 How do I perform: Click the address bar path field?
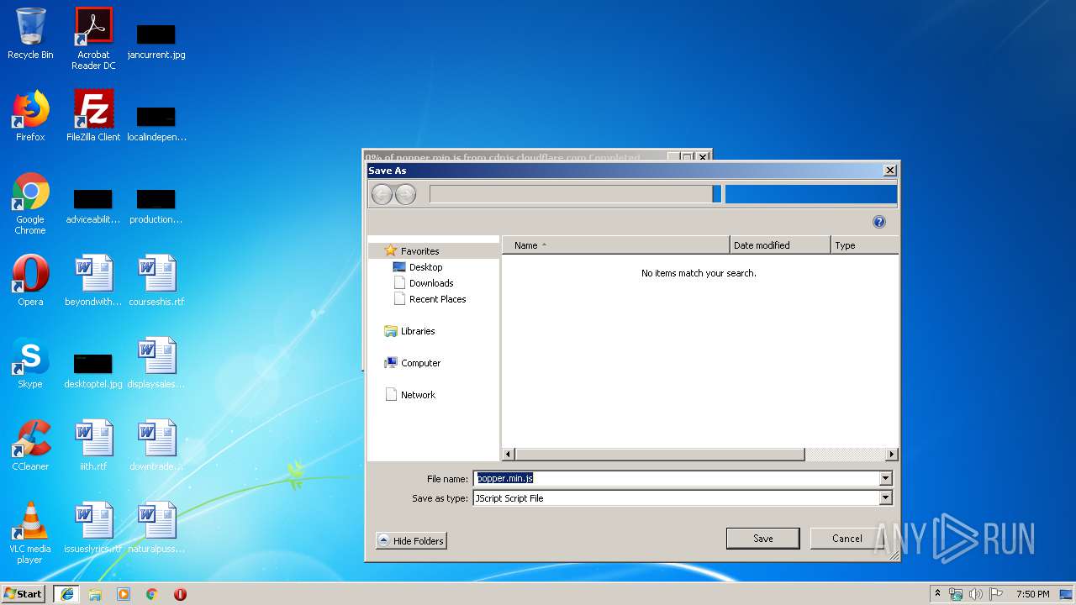[571, 194]
